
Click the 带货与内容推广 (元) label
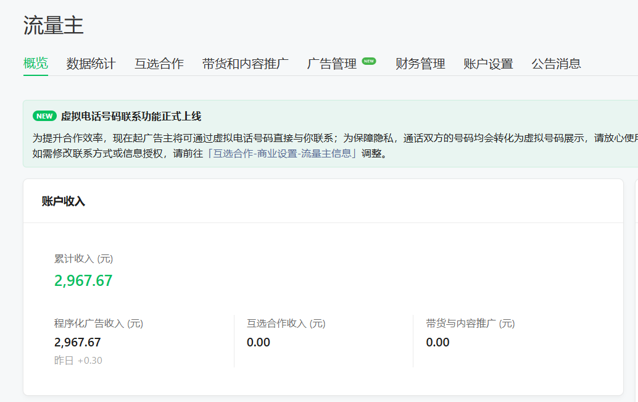pyautogui.click(x=470, y=324)
